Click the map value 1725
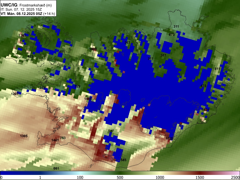 [x=169, y=139]
